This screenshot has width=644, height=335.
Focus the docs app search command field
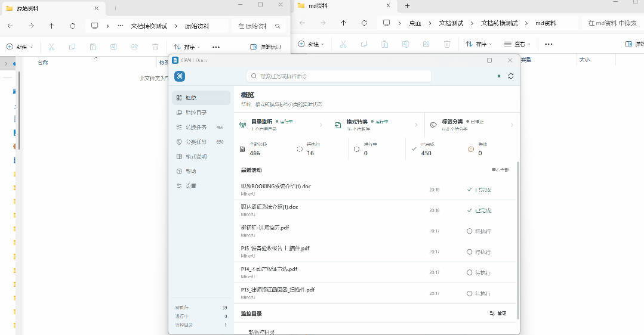tap(339, 76)
